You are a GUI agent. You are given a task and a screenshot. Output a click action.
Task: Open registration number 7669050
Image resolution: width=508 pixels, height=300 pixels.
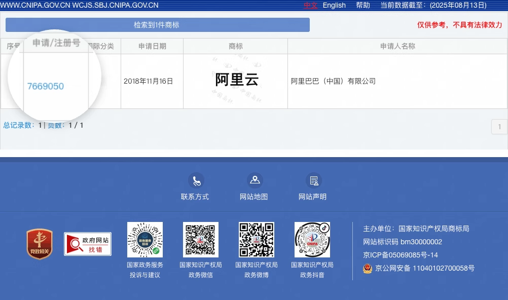point(46,86)
